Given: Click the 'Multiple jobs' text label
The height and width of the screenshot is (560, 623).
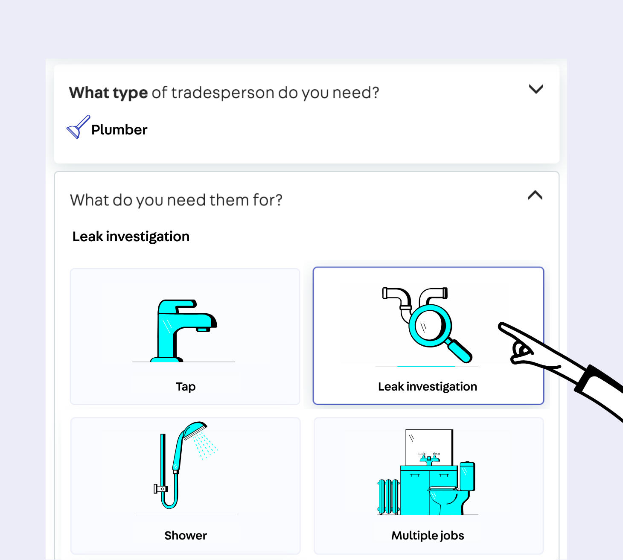Looking at the screenshot, I should [428, 535].
